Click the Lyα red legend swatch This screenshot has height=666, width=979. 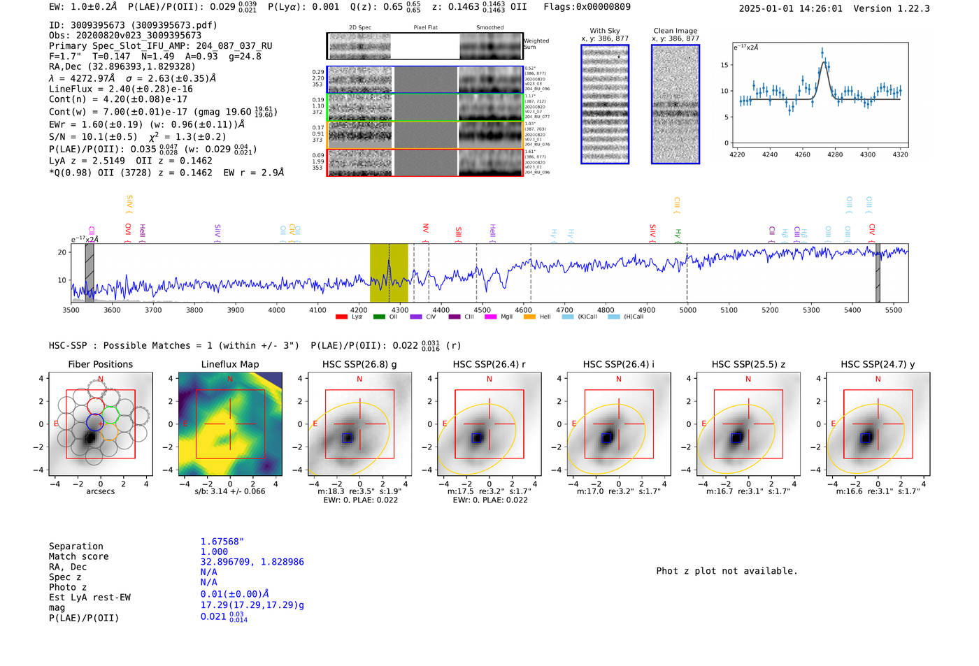tap(341, 317)
